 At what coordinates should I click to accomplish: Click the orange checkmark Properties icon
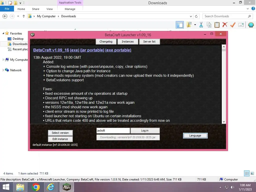(x=233, y=25)
